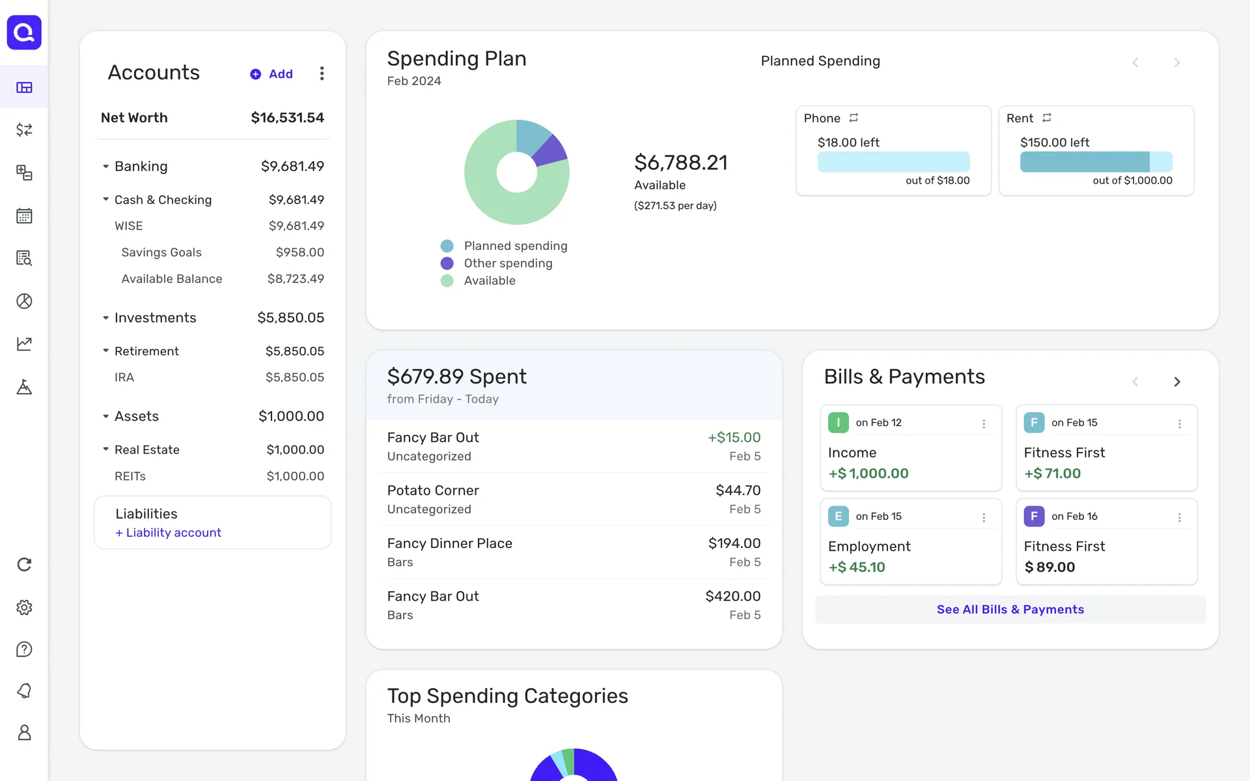Open options menu for Fitness First Feb 16
Image resolution: width=1250 pixels, height=781 pixels.
[1179, 517]
